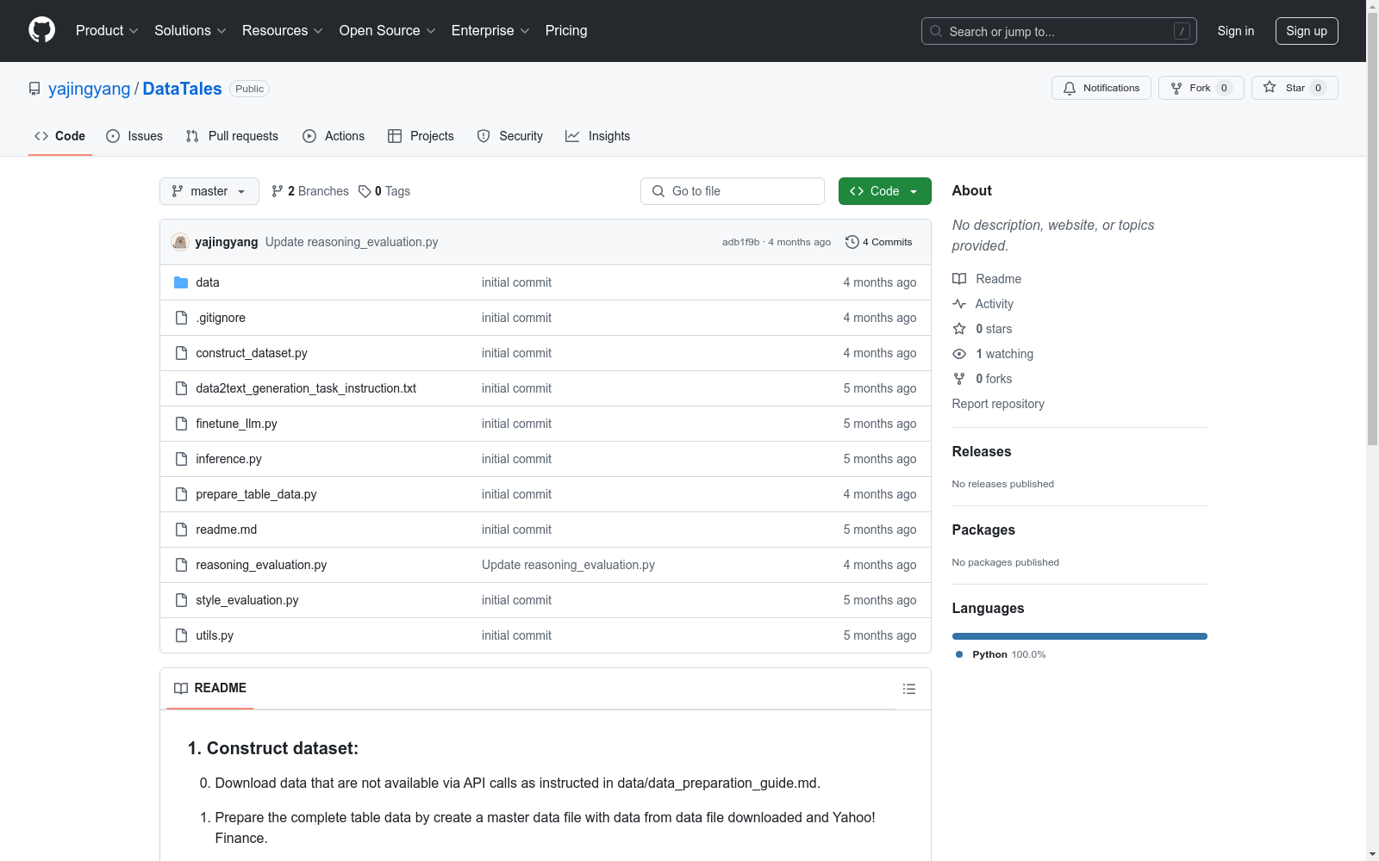This screenshot has height=861, width=1379.
Task: Click yajingyang's avatar in commit row
Action: coord(179,242)
